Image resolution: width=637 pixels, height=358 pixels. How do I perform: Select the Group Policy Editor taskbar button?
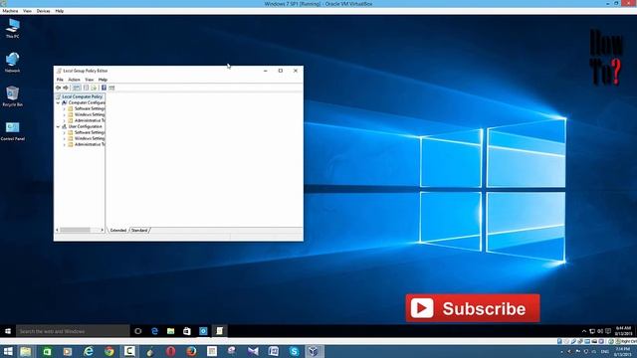pos(219,331)
